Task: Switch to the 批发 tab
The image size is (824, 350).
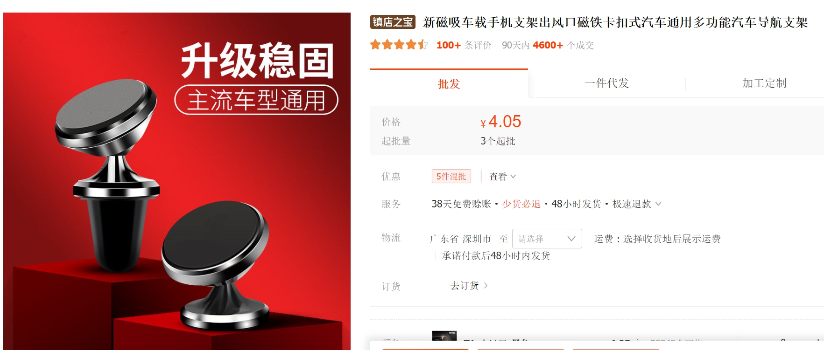Action: click(449, 83)
